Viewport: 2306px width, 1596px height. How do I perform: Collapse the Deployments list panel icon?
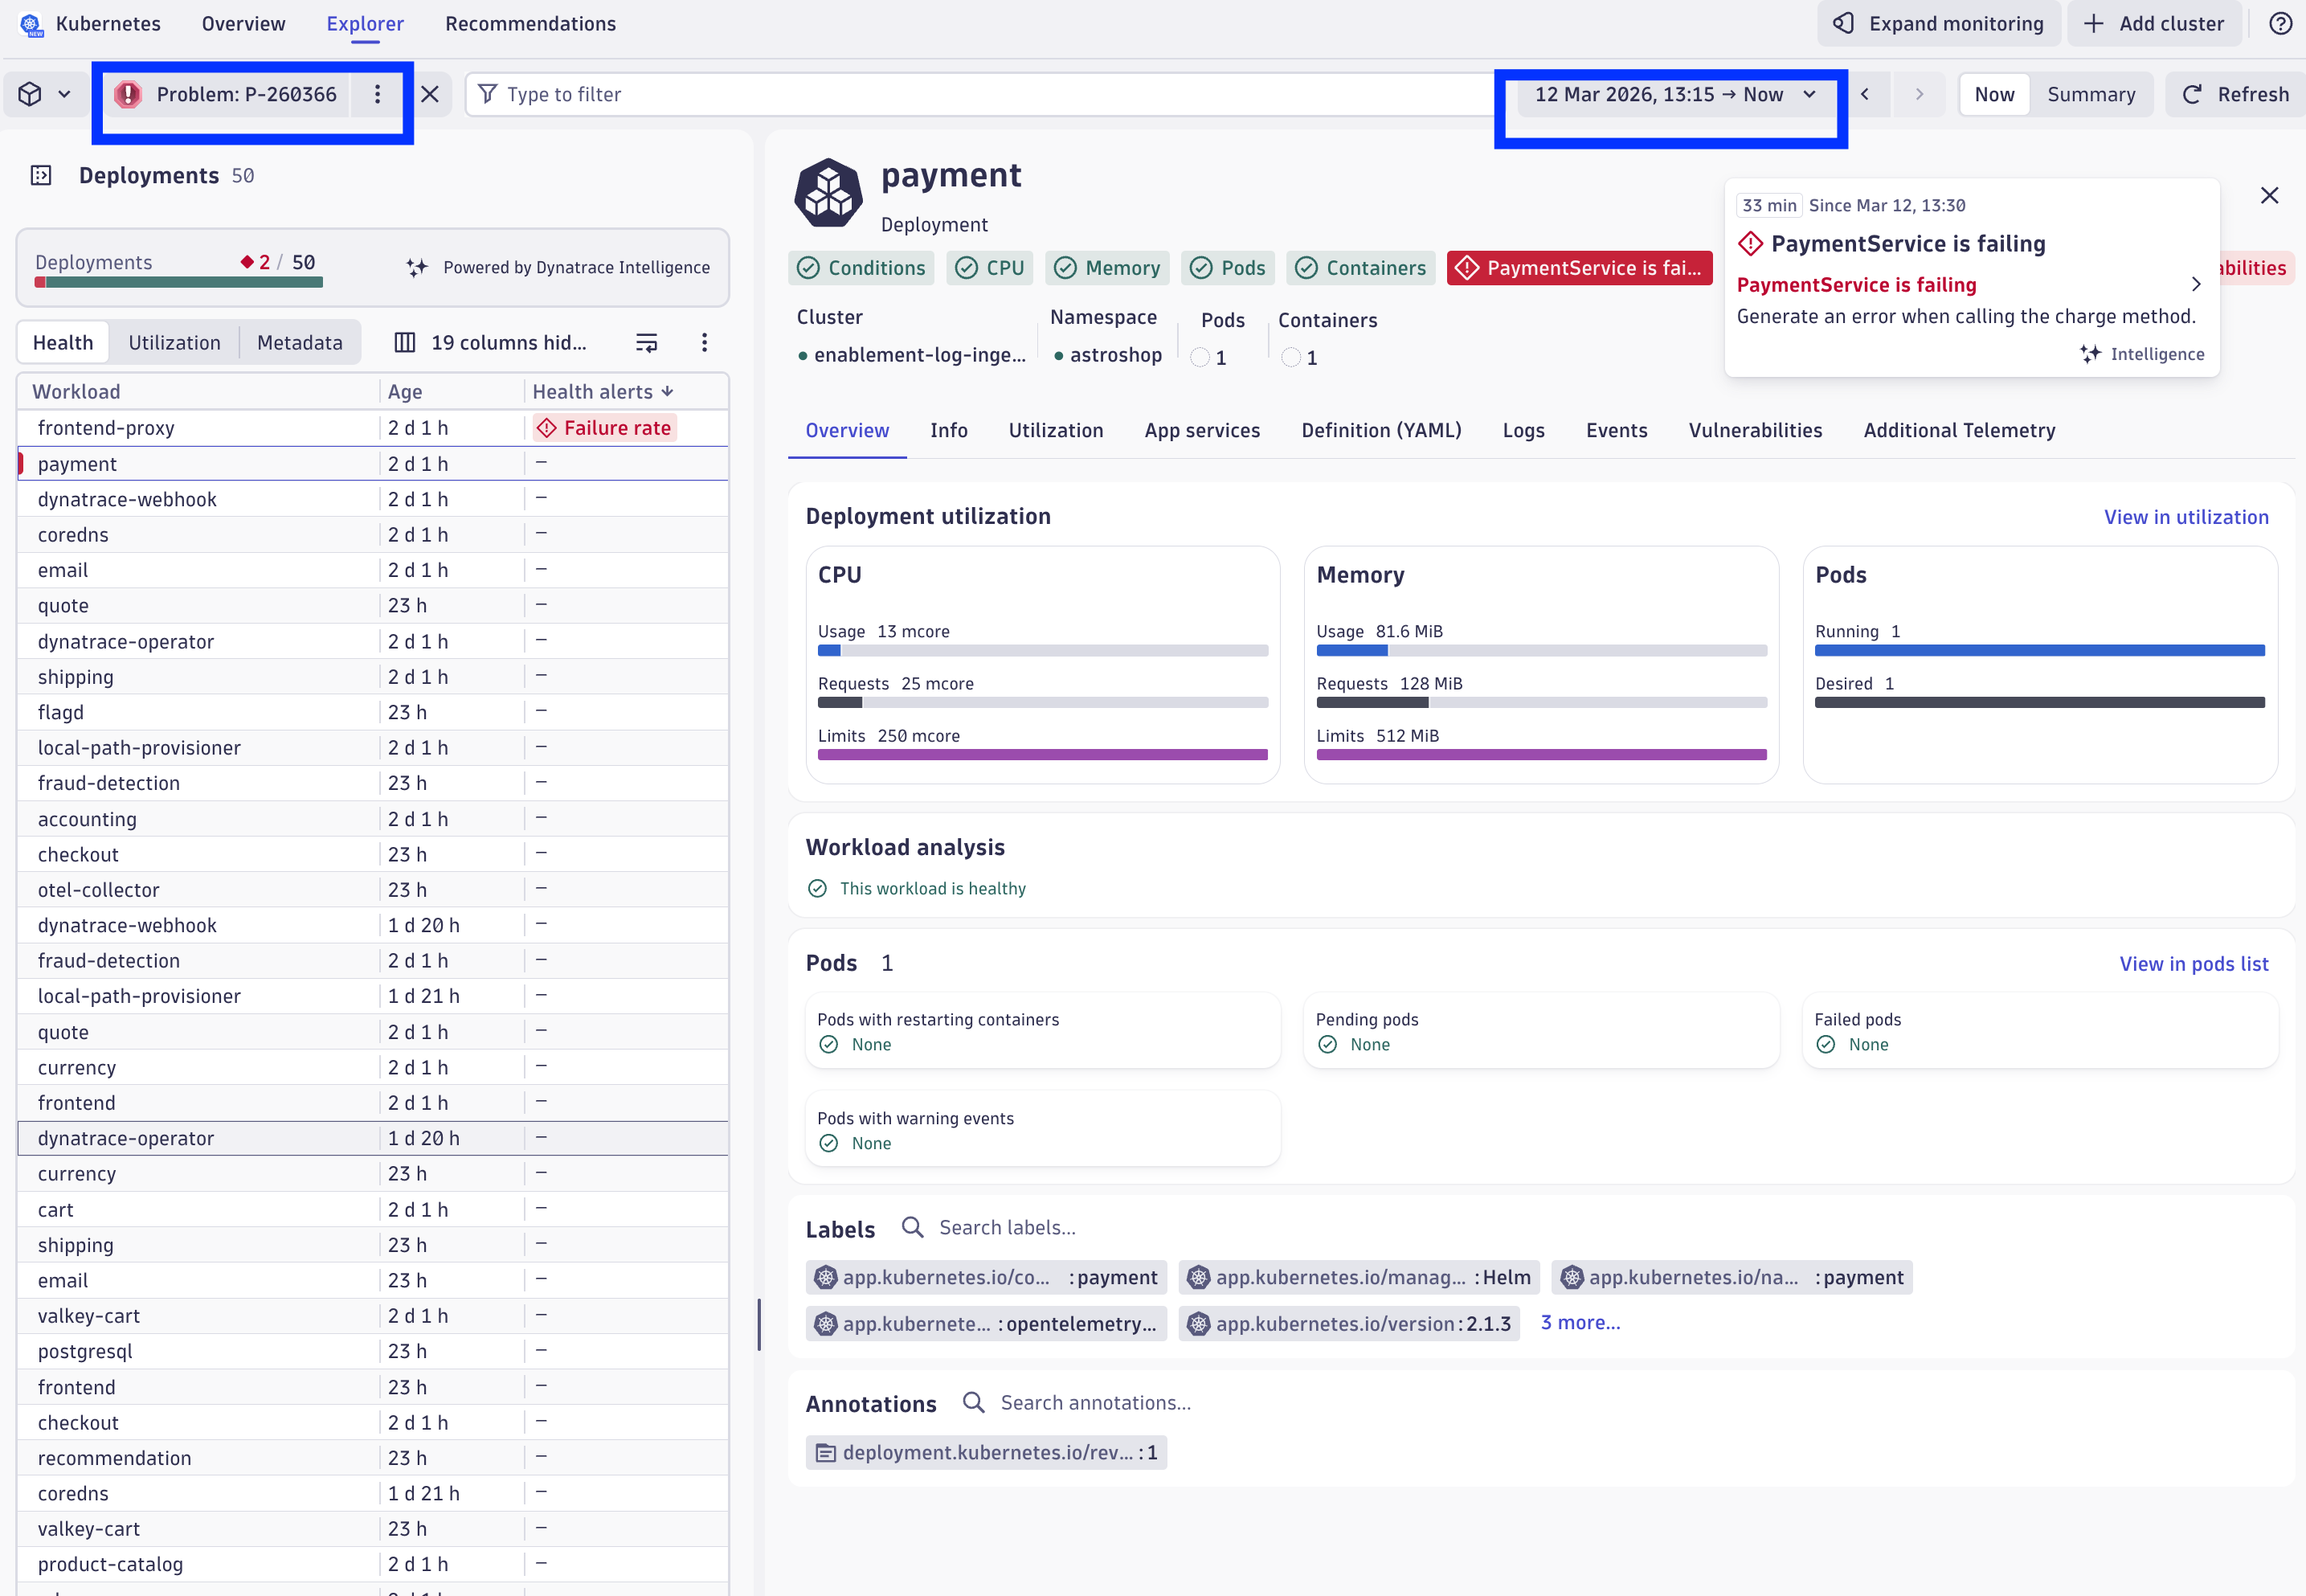coord(41,176)
